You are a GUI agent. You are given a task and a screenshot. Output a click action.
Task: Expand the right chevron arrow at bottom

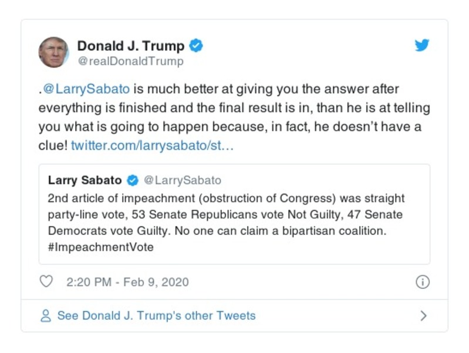423,316
